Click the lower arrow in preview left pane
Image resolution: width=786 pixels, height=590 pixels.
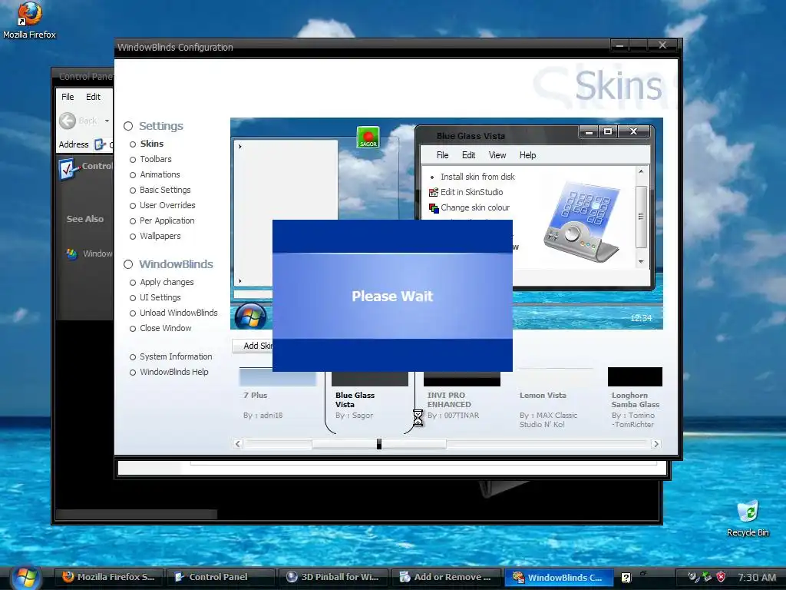pyautogui.click(x=240, y=281)
